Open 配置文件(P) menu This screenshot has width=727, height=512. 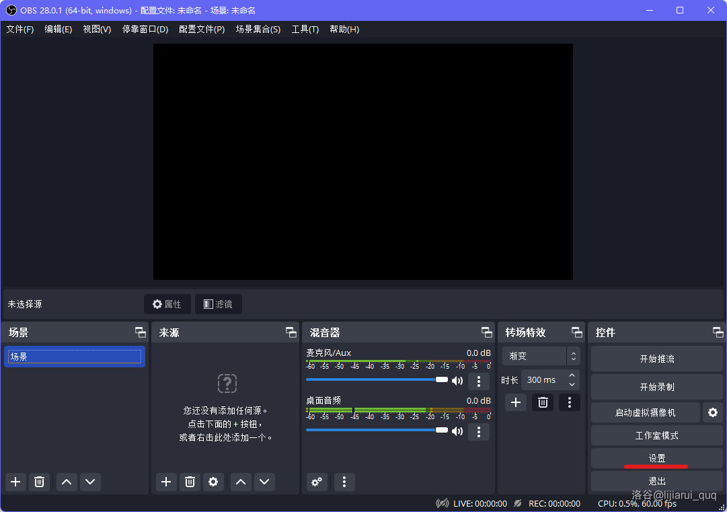(x=202, y=29)
